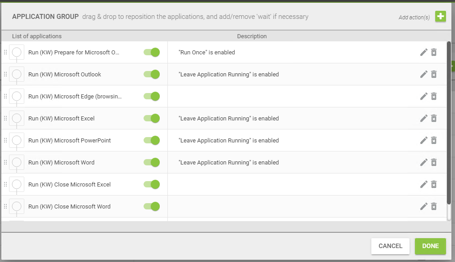Select the circle beside Microsoft Edge row

click(x=17, y=96)
